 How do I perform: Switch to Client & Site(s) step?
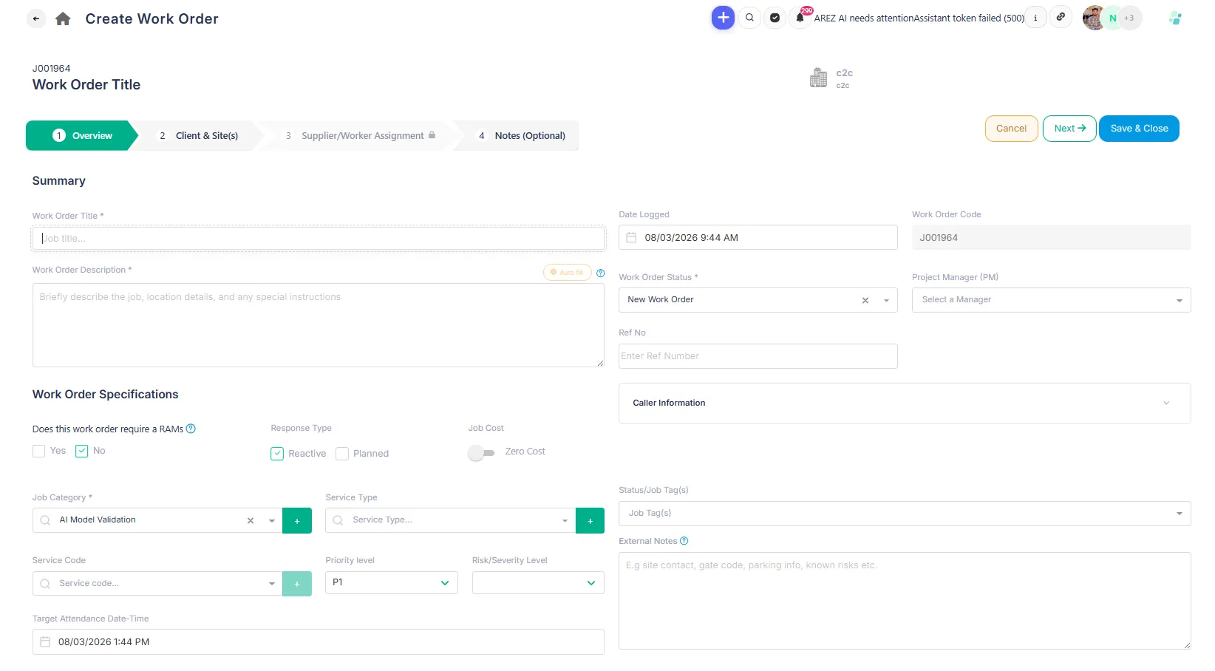point(199,136)
